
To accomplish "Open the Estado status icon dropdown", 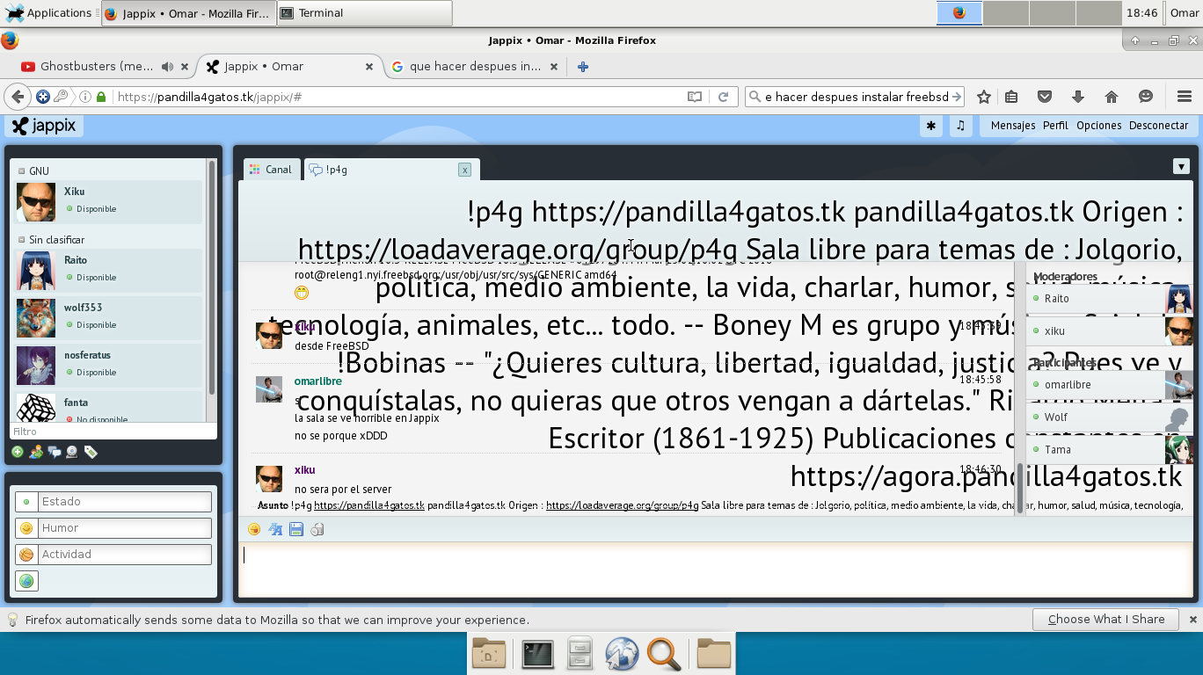I will tap(26, 502).
